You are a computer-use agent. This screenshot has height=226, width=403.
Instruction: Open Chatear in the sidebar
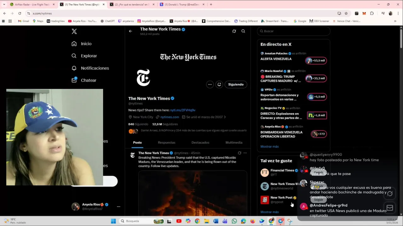(x=84, y=80)
